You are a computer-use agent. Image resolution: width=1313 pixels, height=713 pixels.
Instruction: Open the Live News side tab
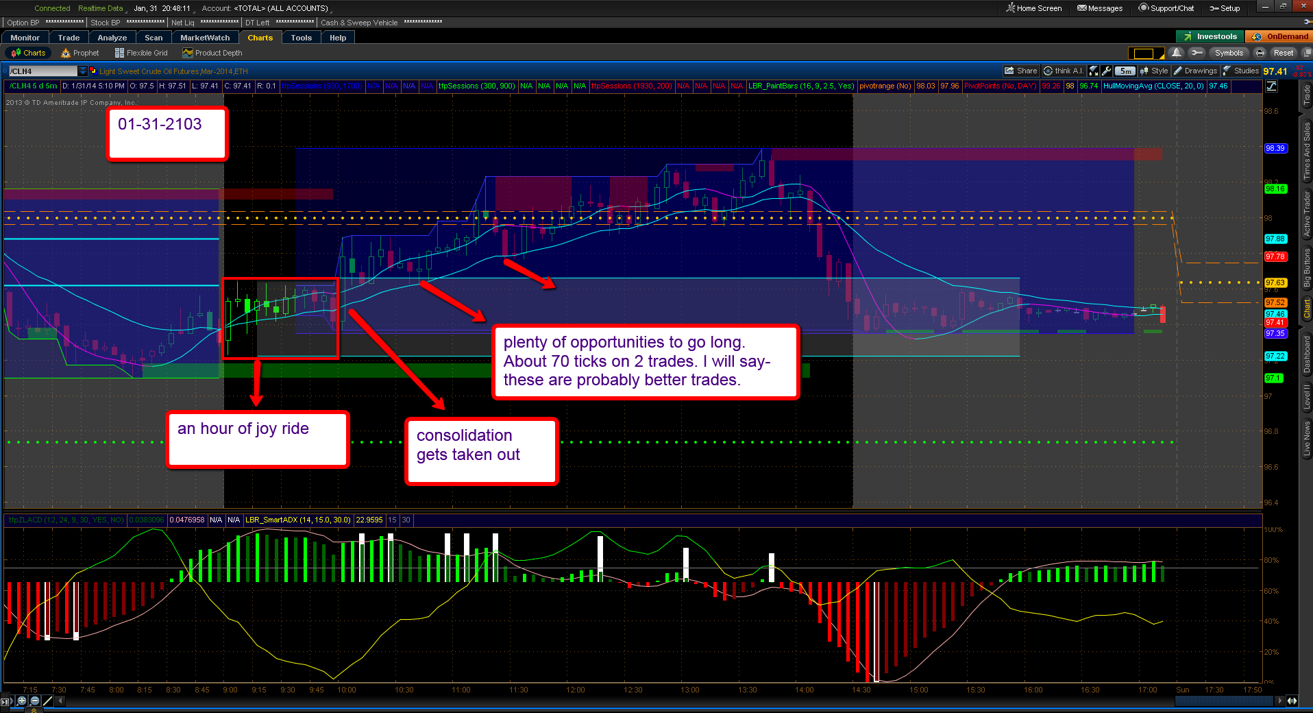point(1306,439)
